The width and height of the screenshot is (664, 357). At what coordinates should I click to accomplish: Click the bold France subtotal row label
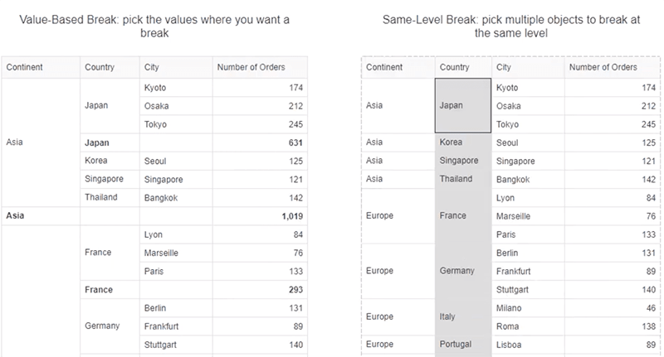coord(99,290)
